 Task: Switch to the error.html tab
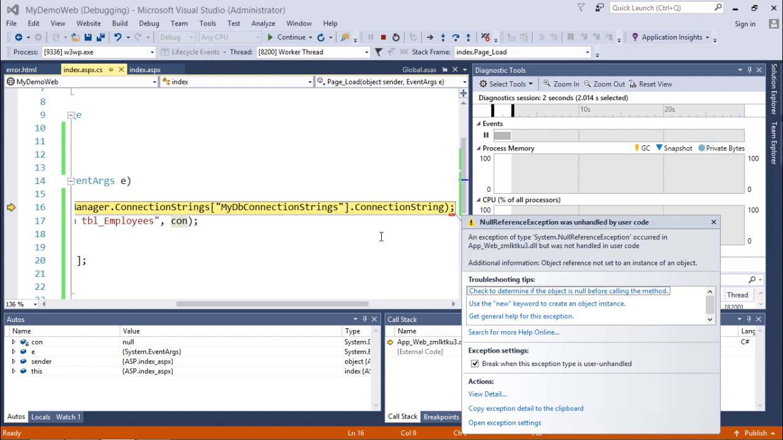tap(21, 70)
